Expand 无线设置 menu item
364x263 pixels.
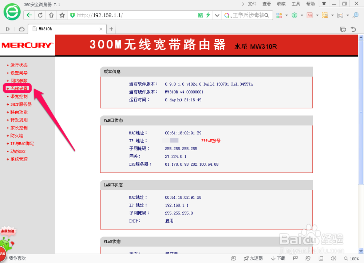(x=19, y=89)
